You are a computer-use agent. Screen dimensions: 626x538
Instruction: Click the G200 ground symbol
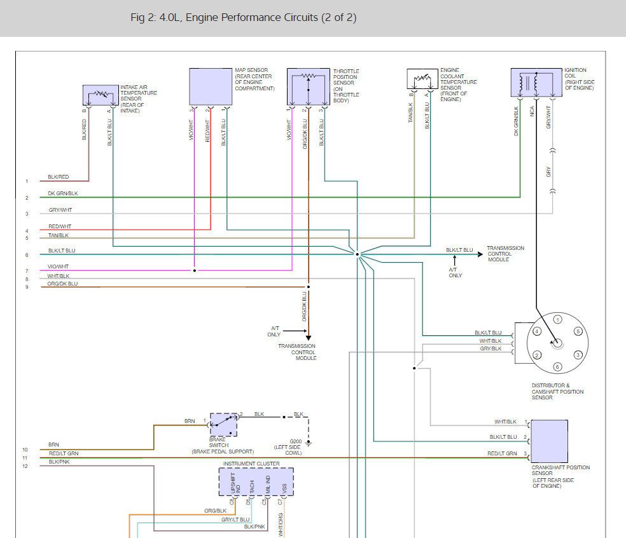[309, 443]
